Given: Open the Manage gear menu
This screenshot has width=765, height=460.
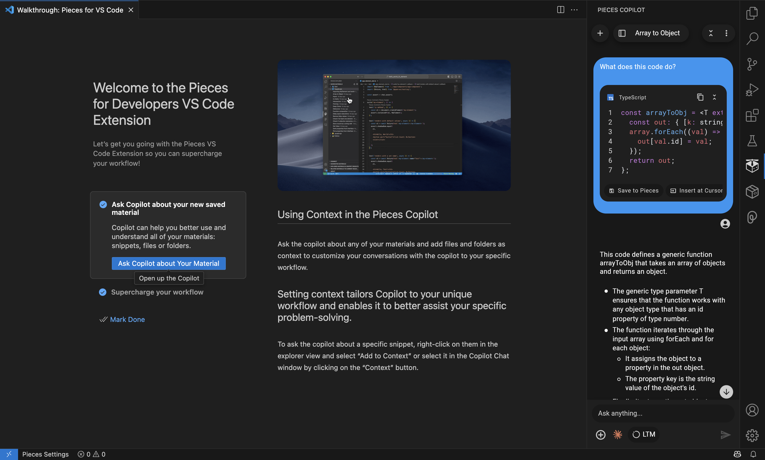Looking at the screenshot, I should tap(752, 435).
